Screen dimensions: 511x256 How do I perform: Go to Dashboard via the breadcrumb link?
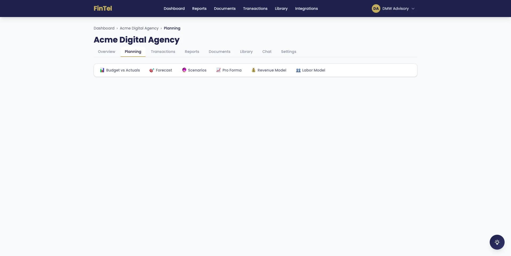[x=104, y=28]
